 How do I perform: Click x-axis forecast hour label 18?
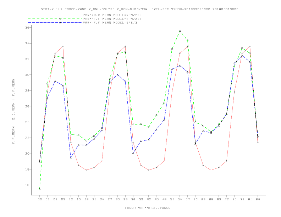click(x=86, y=199)
